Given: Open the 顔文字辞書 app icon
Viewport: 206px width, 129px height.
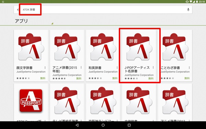Looking at the screenshot, I should [31, 47].
